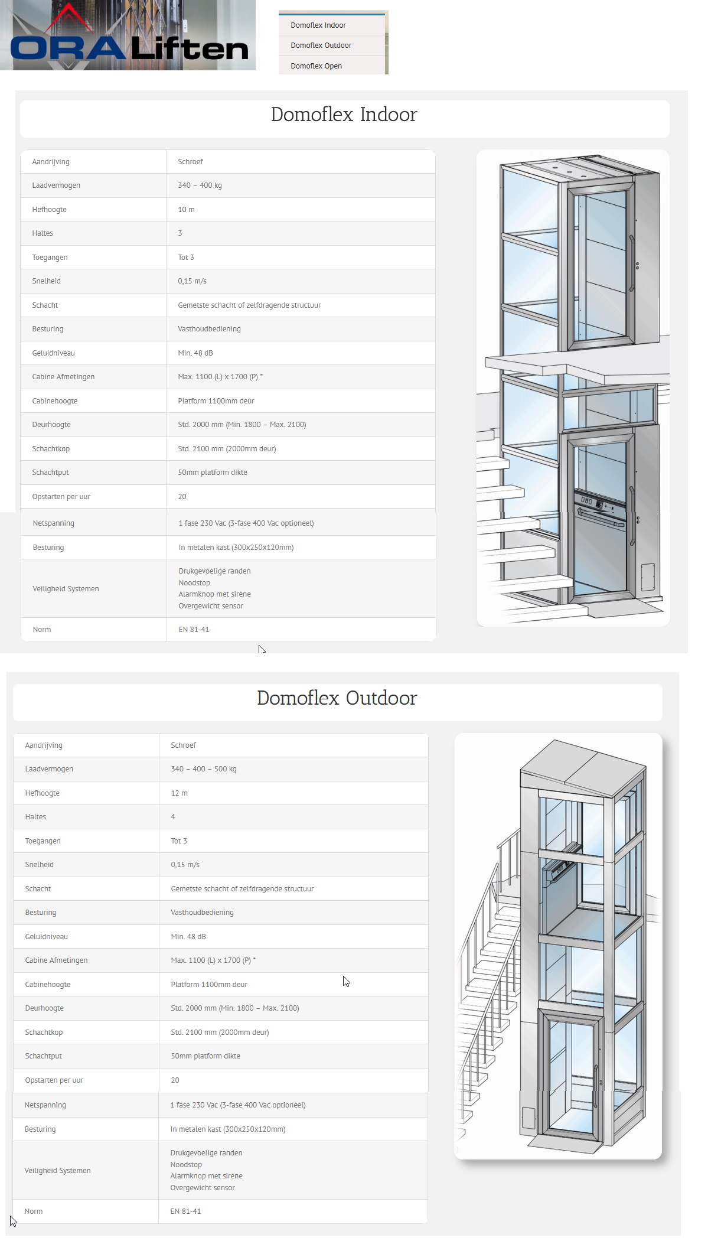Open the ORA Liften logo
Screen dimensions: 708x1254
[128, 35]
